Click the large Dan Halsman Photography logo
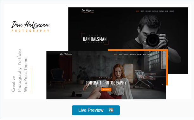Image resolution: width=194 pixels, height=120 pixels. 30,27
